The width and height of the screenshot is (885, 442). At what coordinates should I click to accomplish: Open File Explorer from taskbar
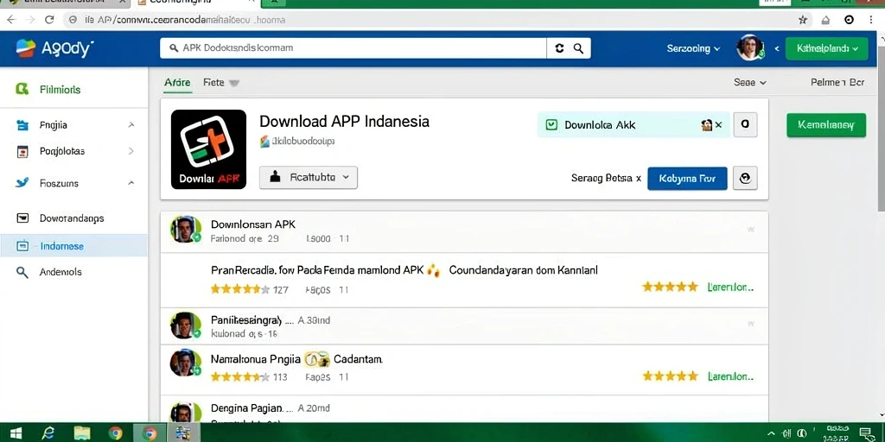tap(82, 433)
